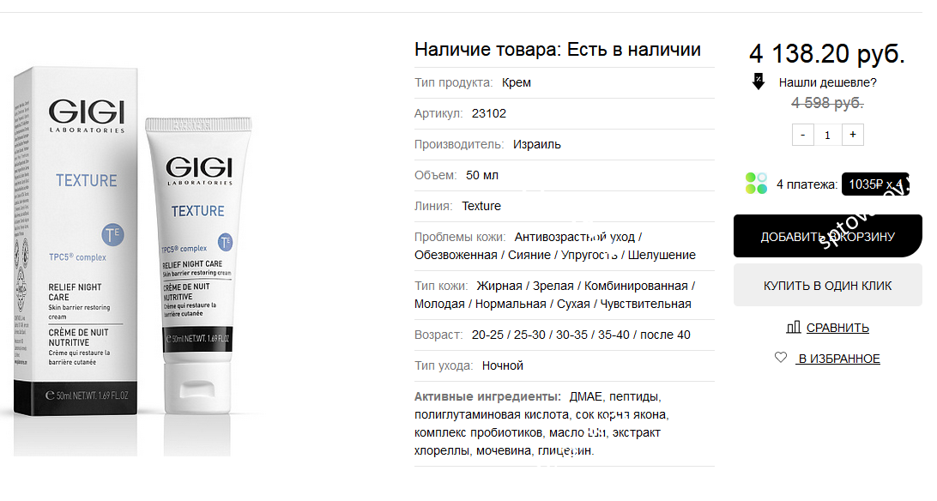937x501 pixels.
Task: Click volume value 50 мл
Action: pyautogui.click(x=481, y=176)
